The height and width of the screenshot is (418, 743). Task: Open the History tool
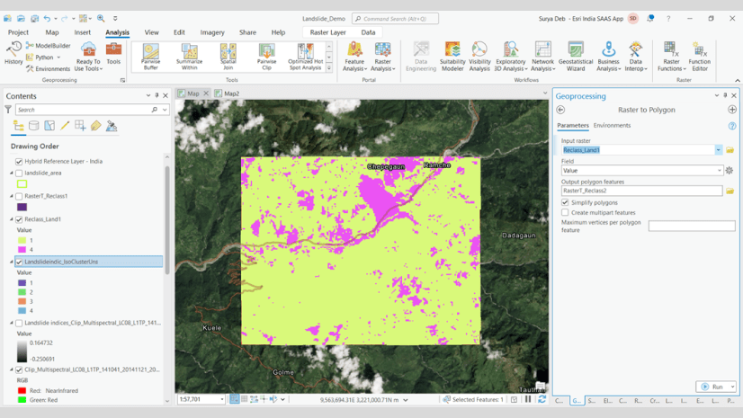(x=13, y=53)
